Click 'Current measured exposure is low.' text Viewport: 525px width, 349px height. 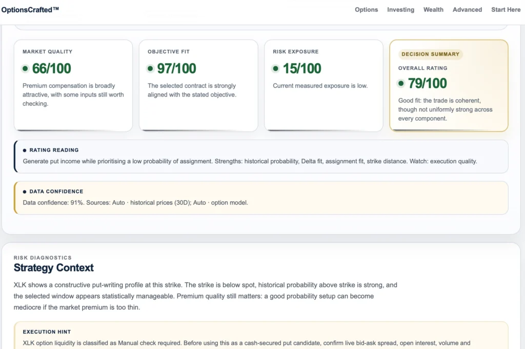(320, 86)
